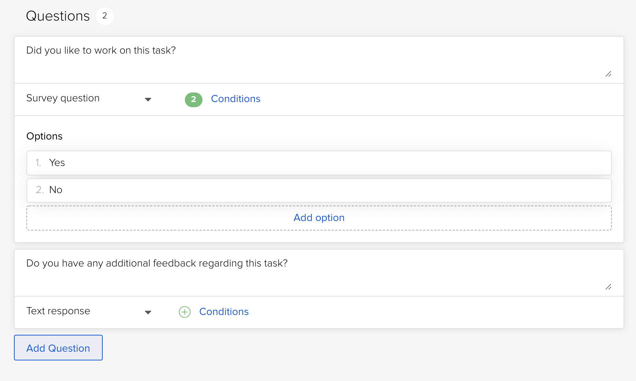The image size is (636, 381).
Task: Click the Questions heading
Action: click(x=58, y=16)
